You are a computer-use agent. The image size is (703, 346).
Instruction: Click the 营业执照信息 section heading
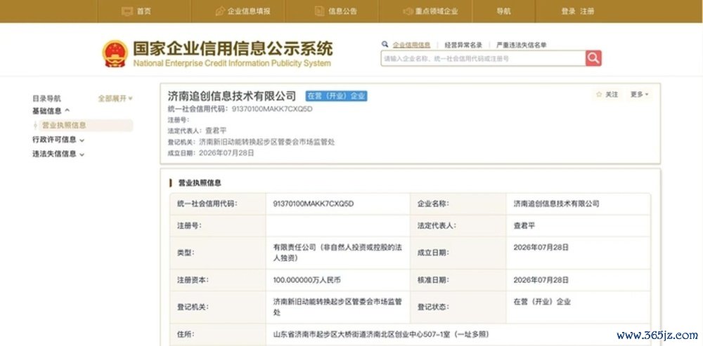(200, 182)
